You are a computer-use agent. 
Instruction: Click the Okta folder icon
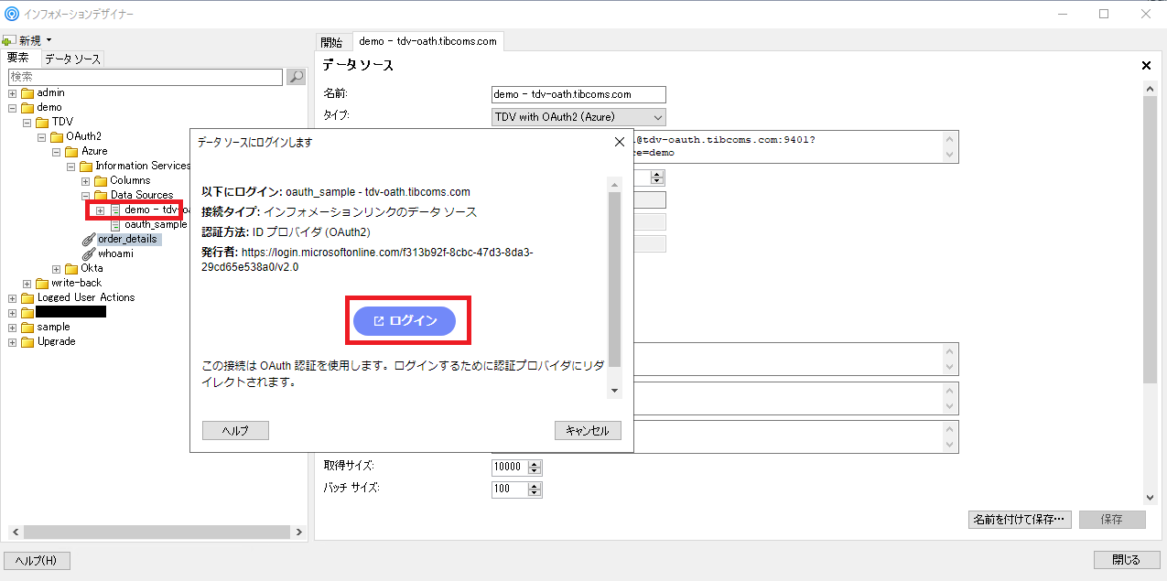point(71,269)
